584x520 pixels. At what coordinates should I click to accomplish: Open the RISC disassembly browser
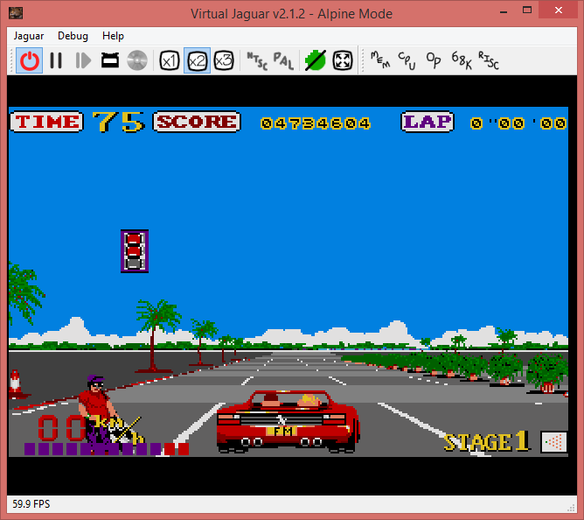(x=488, y=60)
